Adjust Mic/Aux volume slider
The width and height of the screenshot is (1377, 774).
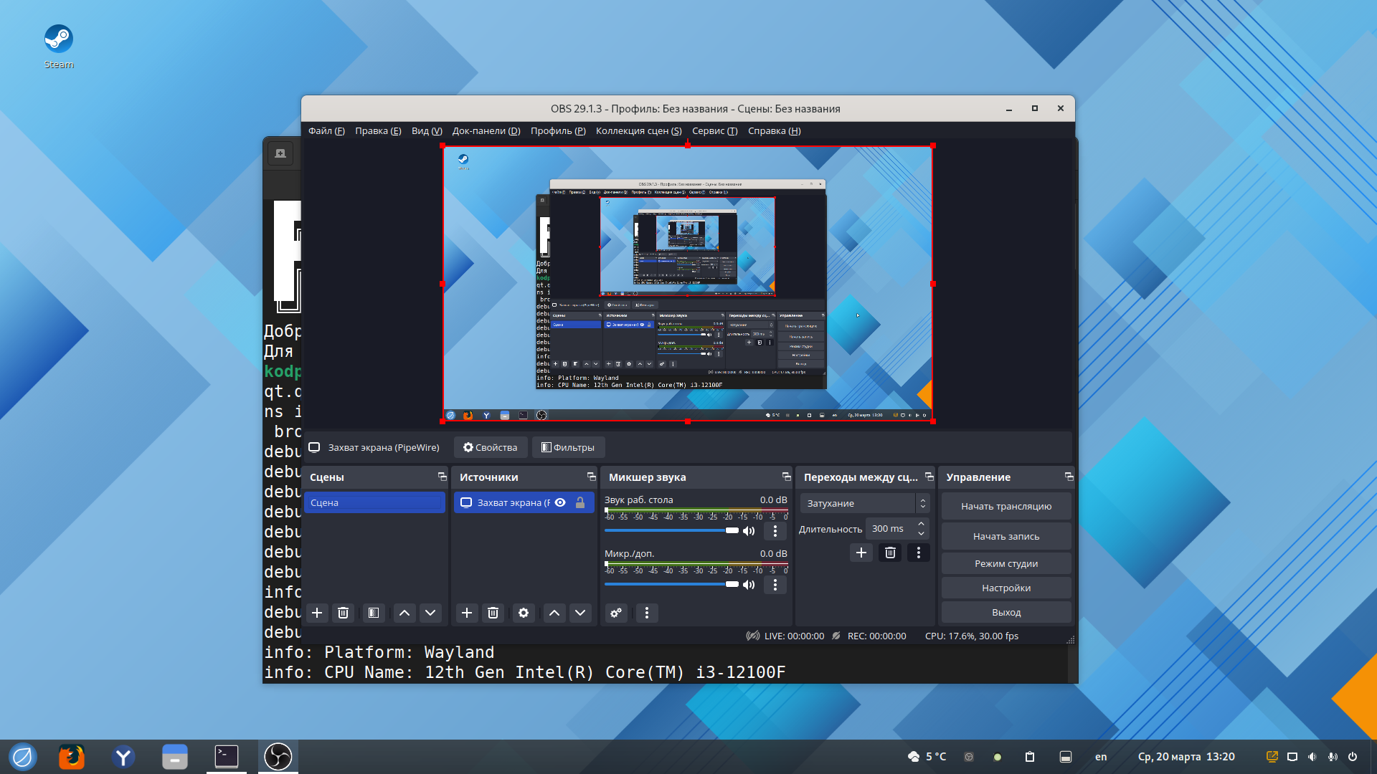(671, 584)
